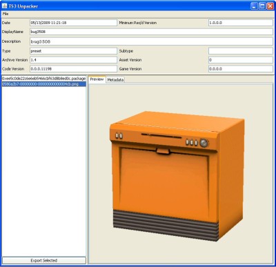Select the Preview tab
276x267 pixels.
pyautogui.click(x=97, y=79)
